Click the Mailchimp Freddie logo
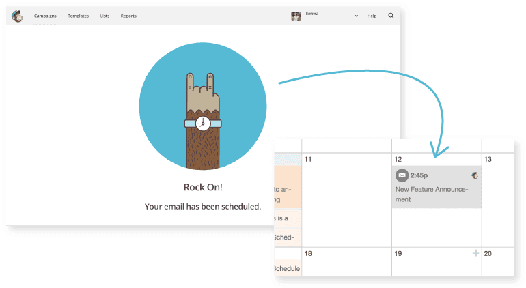Image resolution: width=526 pixels, height=288 pixels. point(17,16)
